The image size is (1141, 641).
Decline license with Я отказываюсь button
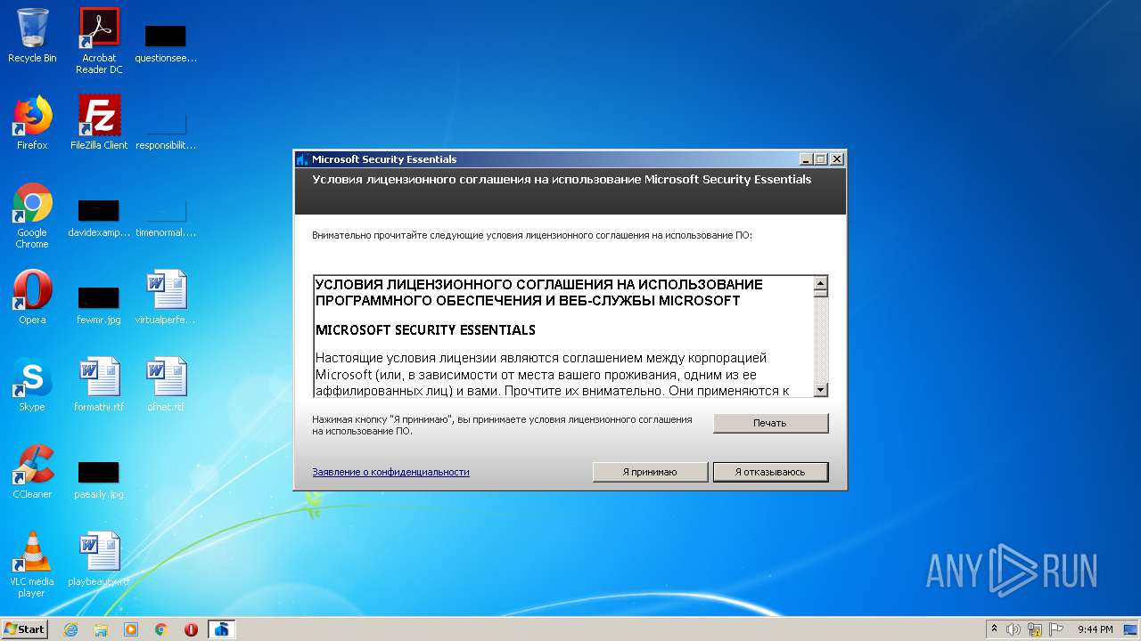click(x=770, y=472)
